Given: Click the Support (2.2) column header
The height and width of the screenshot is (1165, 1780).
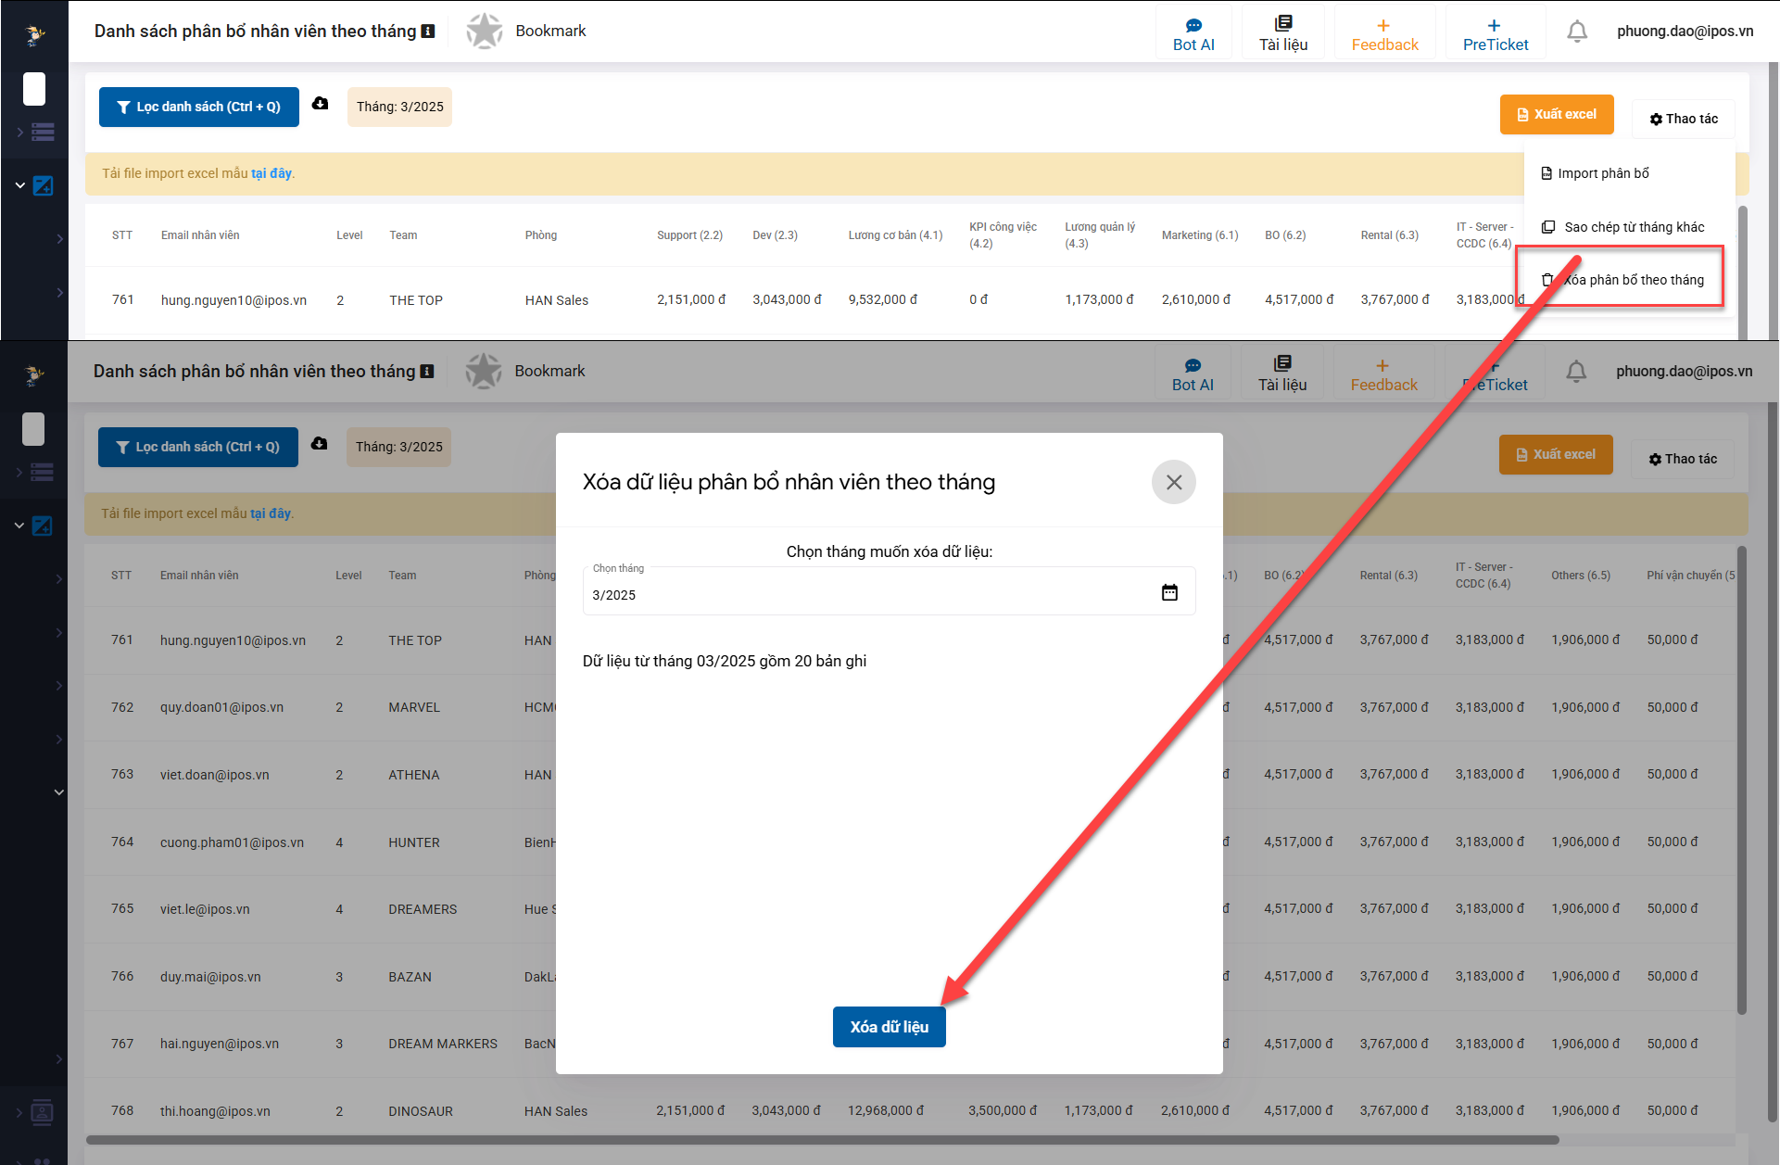Looking at the screenshot, I should (x=689, y=235).
